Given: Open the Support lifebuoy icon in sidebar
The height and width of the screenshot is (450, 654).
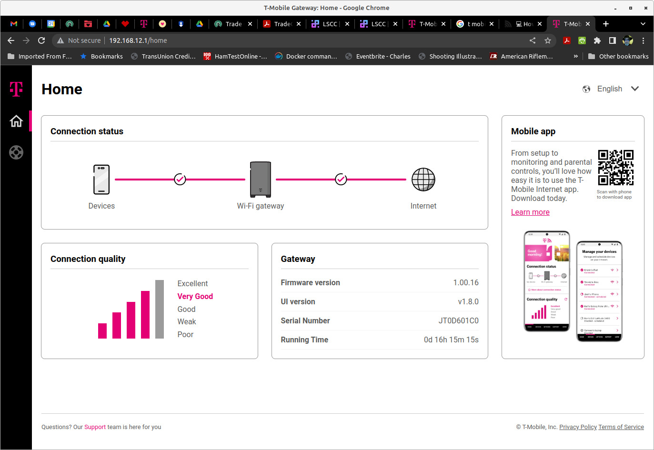Looking at the screenshot, I should [16, 152].
